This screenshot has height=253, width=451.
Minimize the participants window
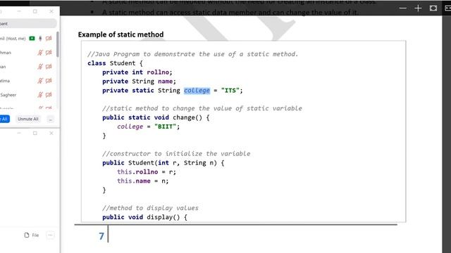pos(19,11)
